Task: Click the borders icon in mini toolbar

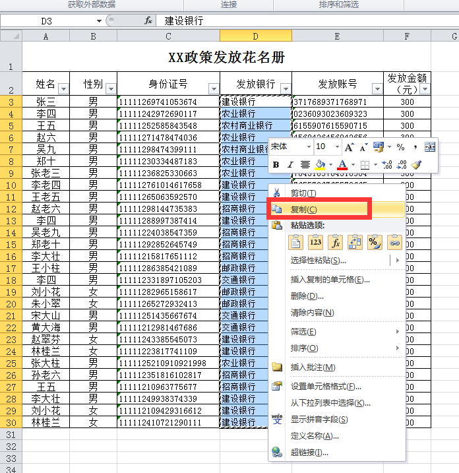Action: click(365, 165)
